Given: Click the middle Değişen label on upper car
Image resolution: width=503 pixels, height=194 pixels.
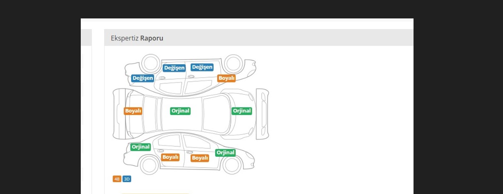Looking at the screenshot, I should click(x=174, y=68).
